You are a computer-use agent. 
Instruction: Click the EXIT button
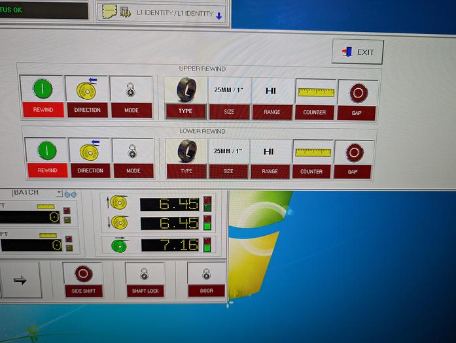[x=358, y=52]
